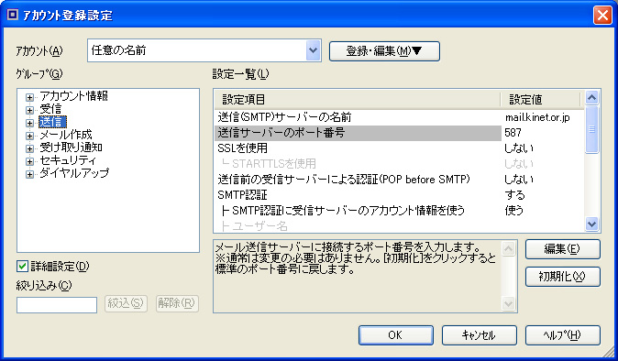Select アカウント情報 in the group tree
This screenshot has width=618, height=361.
[x=73, y=96]
